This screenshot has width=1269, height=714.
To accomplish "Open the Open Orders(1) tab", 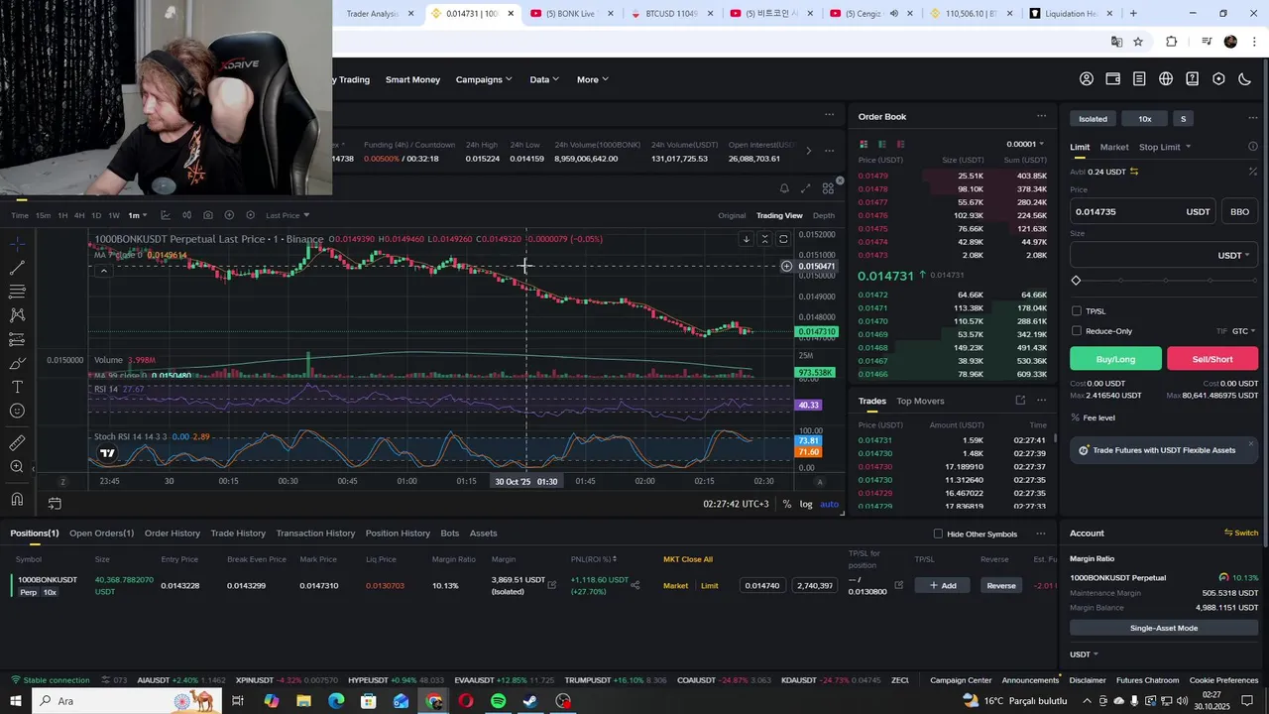I will click(101, 534).
